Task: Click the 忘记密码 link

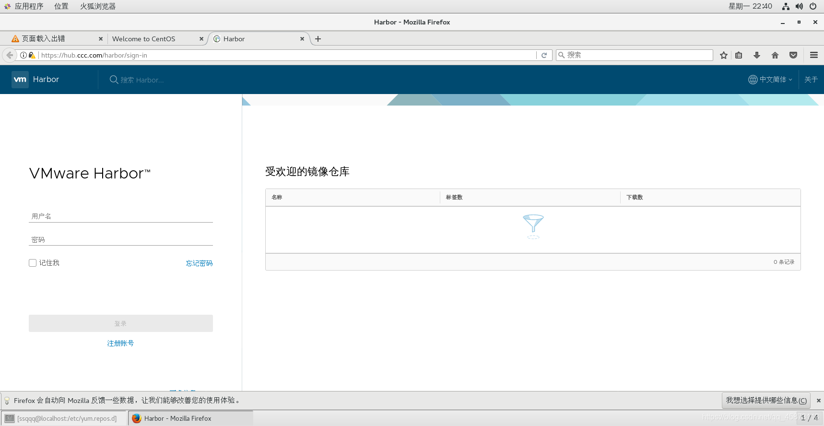Action: (x=199, y=263)
